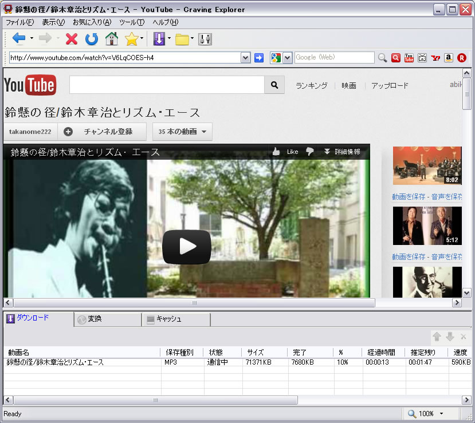
Task: Click save link under 5:12 thumbnail
Action: pos(427,257)
